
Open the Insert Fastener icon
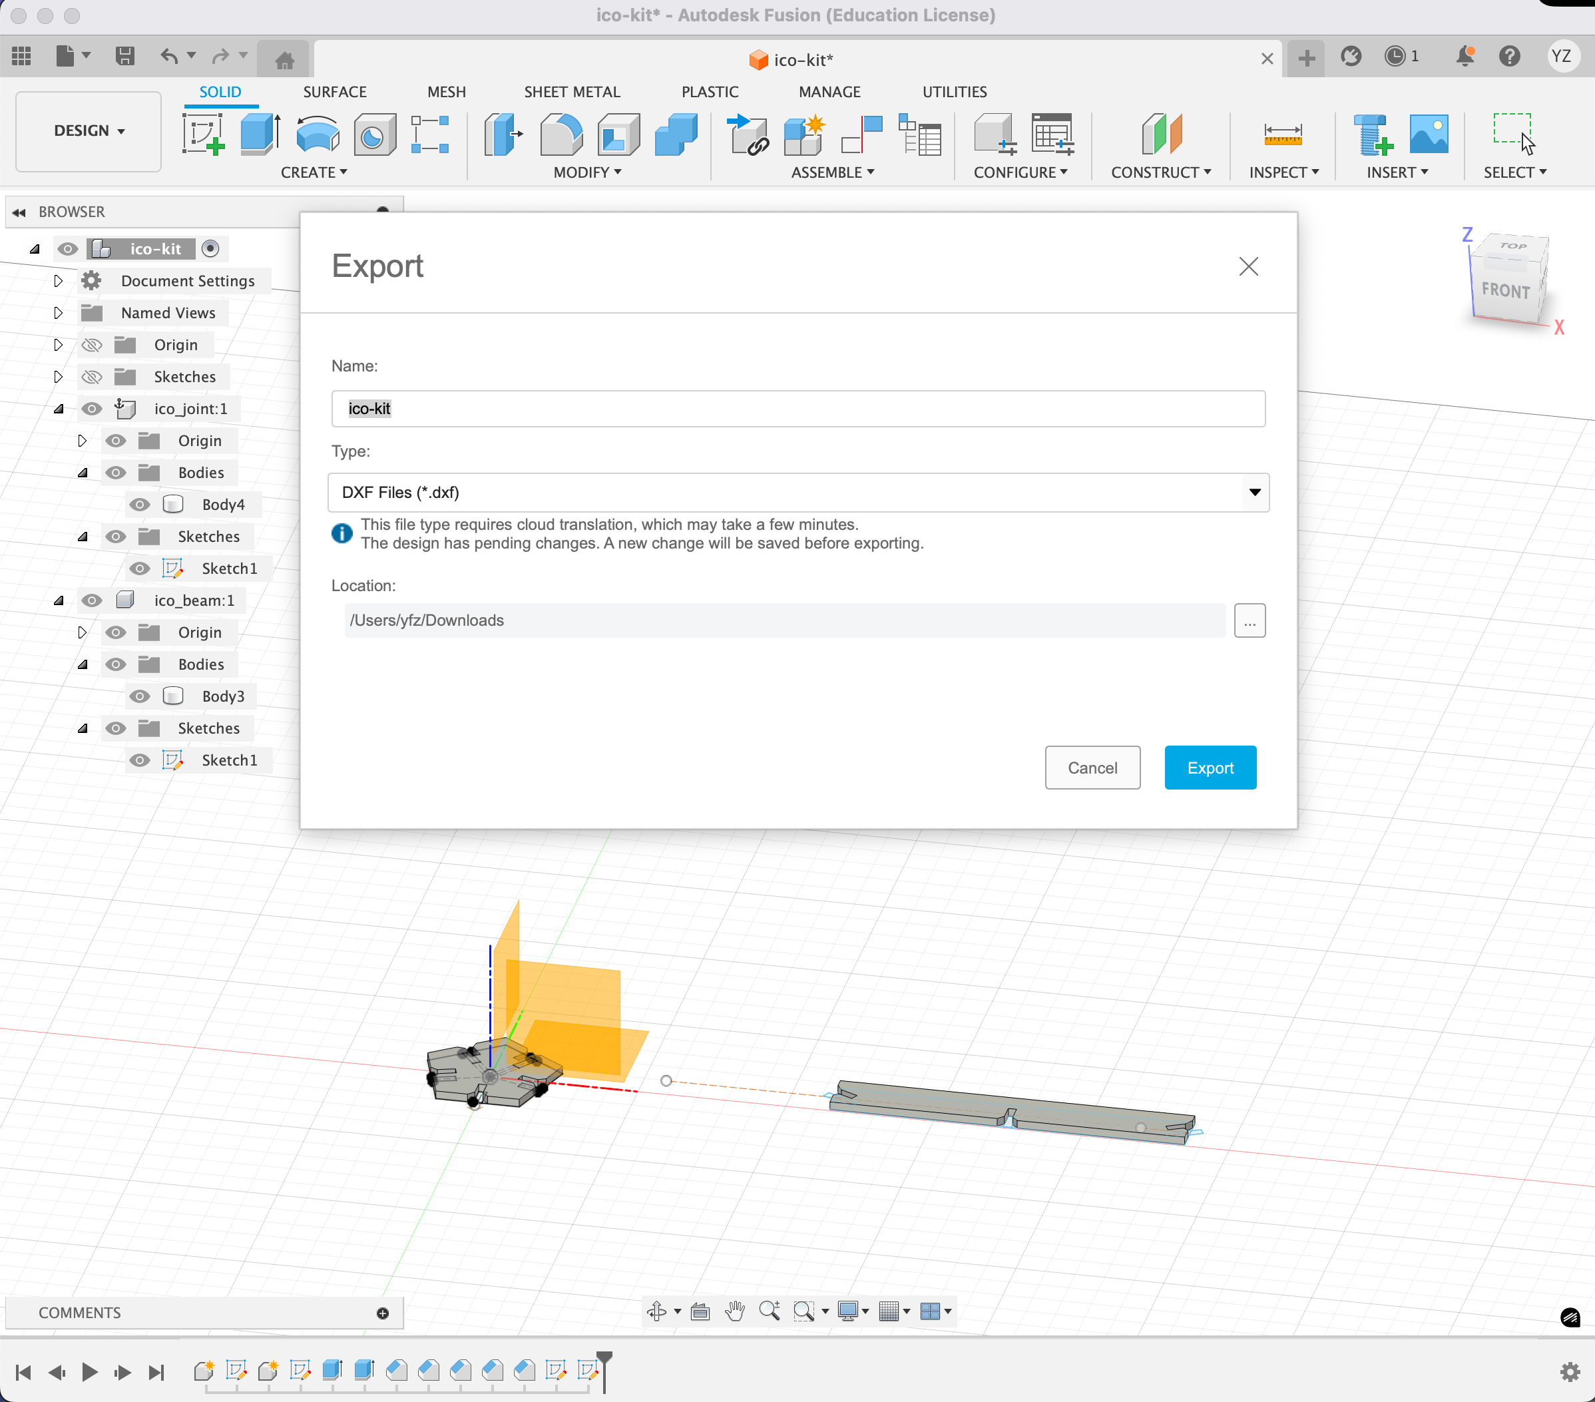coord(1372,134)
